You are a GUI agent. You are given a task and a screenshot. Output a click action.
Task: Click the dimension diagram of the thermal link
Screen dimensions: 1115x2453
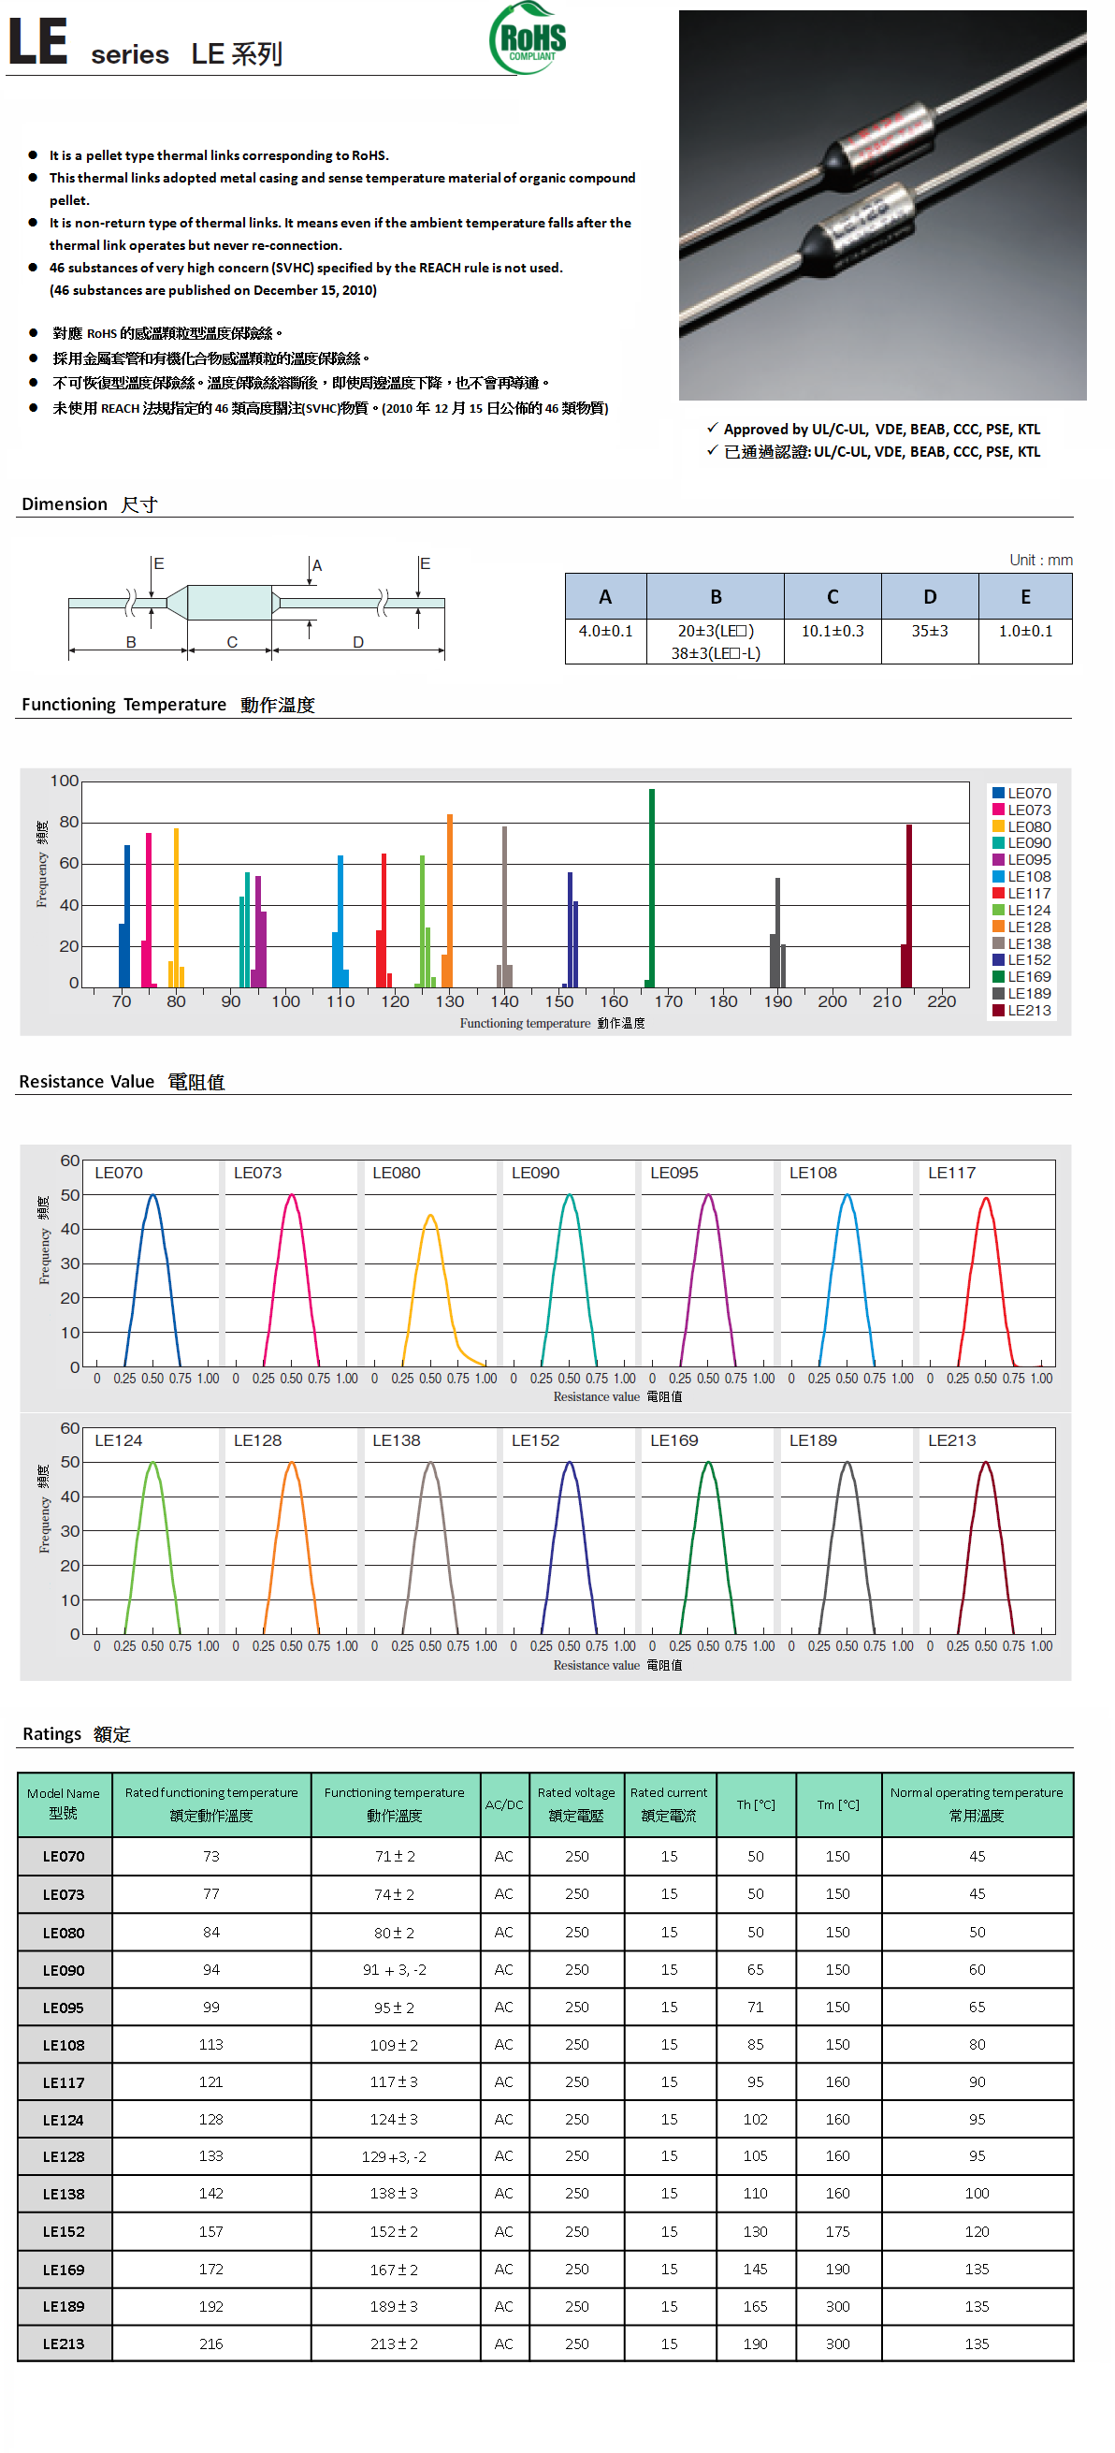(256, 606)
